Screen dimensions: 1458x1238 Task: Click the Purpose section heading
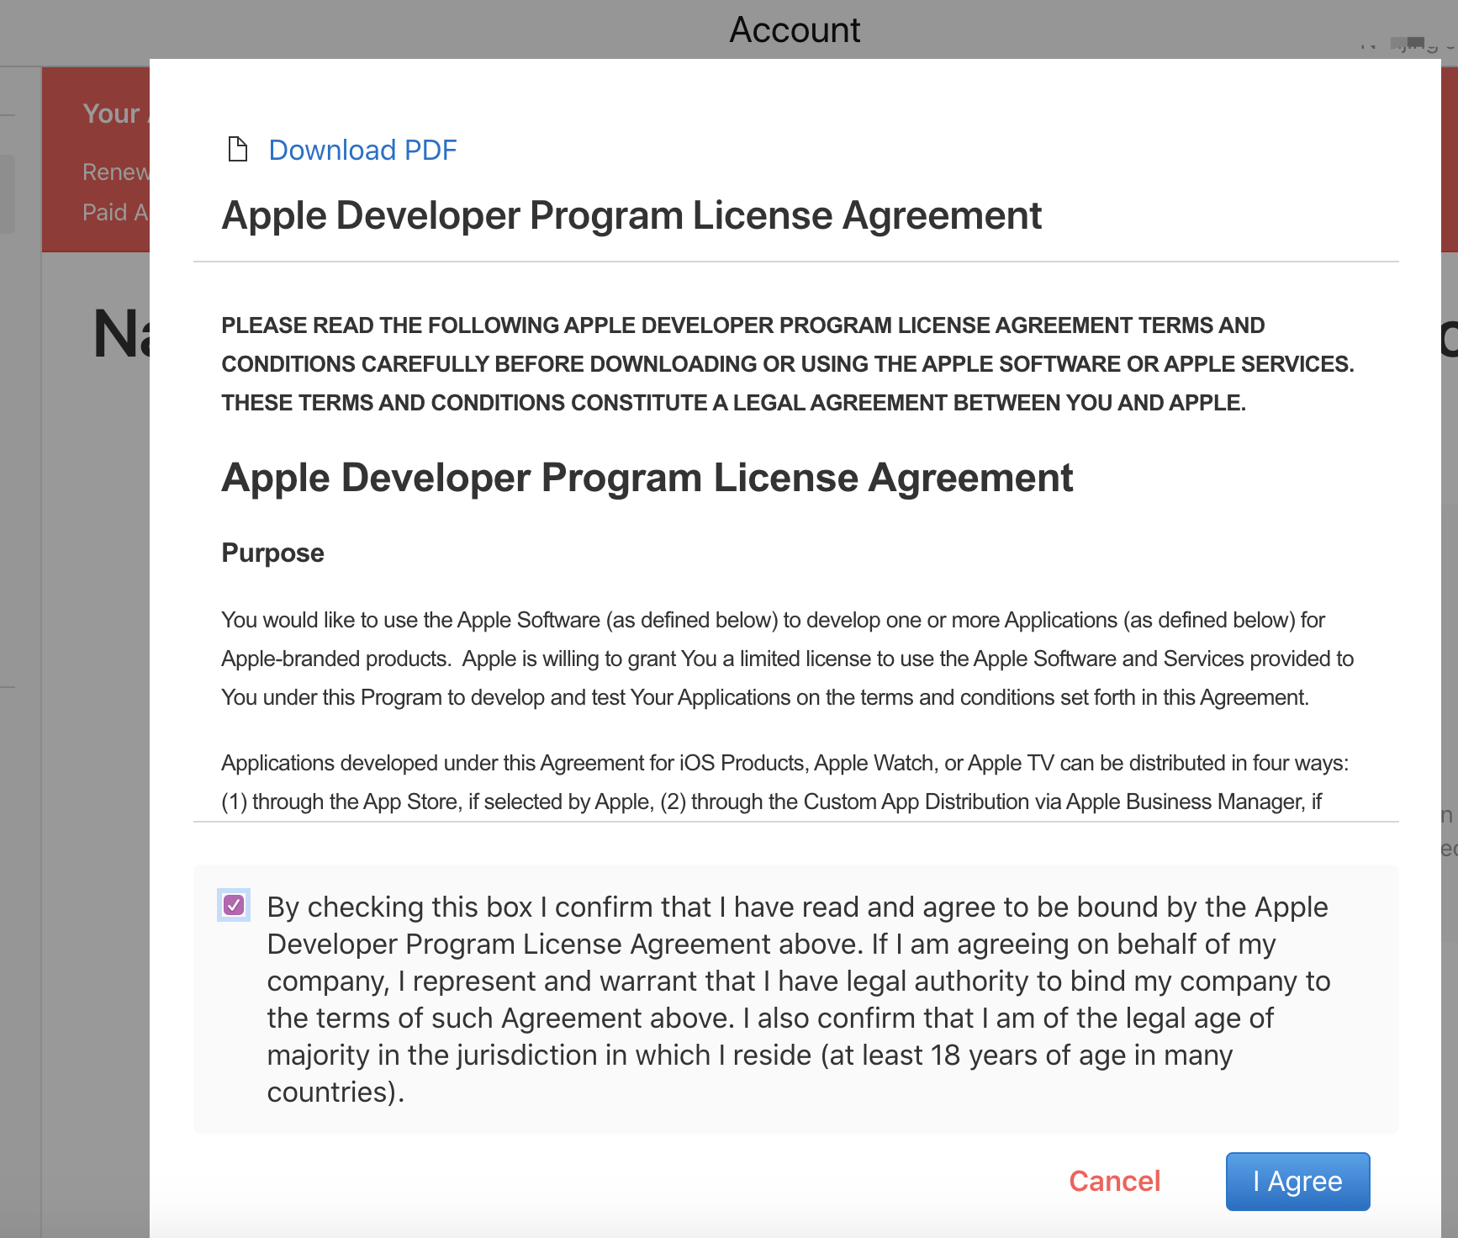[272, 553]
